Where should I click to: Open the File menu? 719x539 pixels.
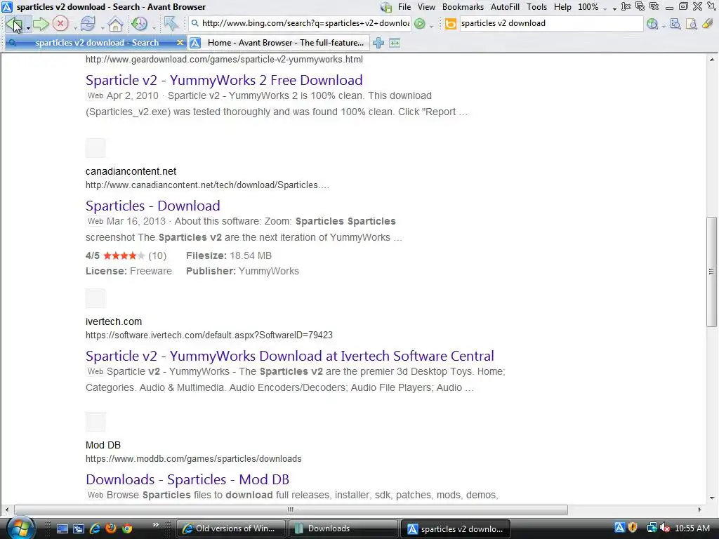tap(404, 7)
